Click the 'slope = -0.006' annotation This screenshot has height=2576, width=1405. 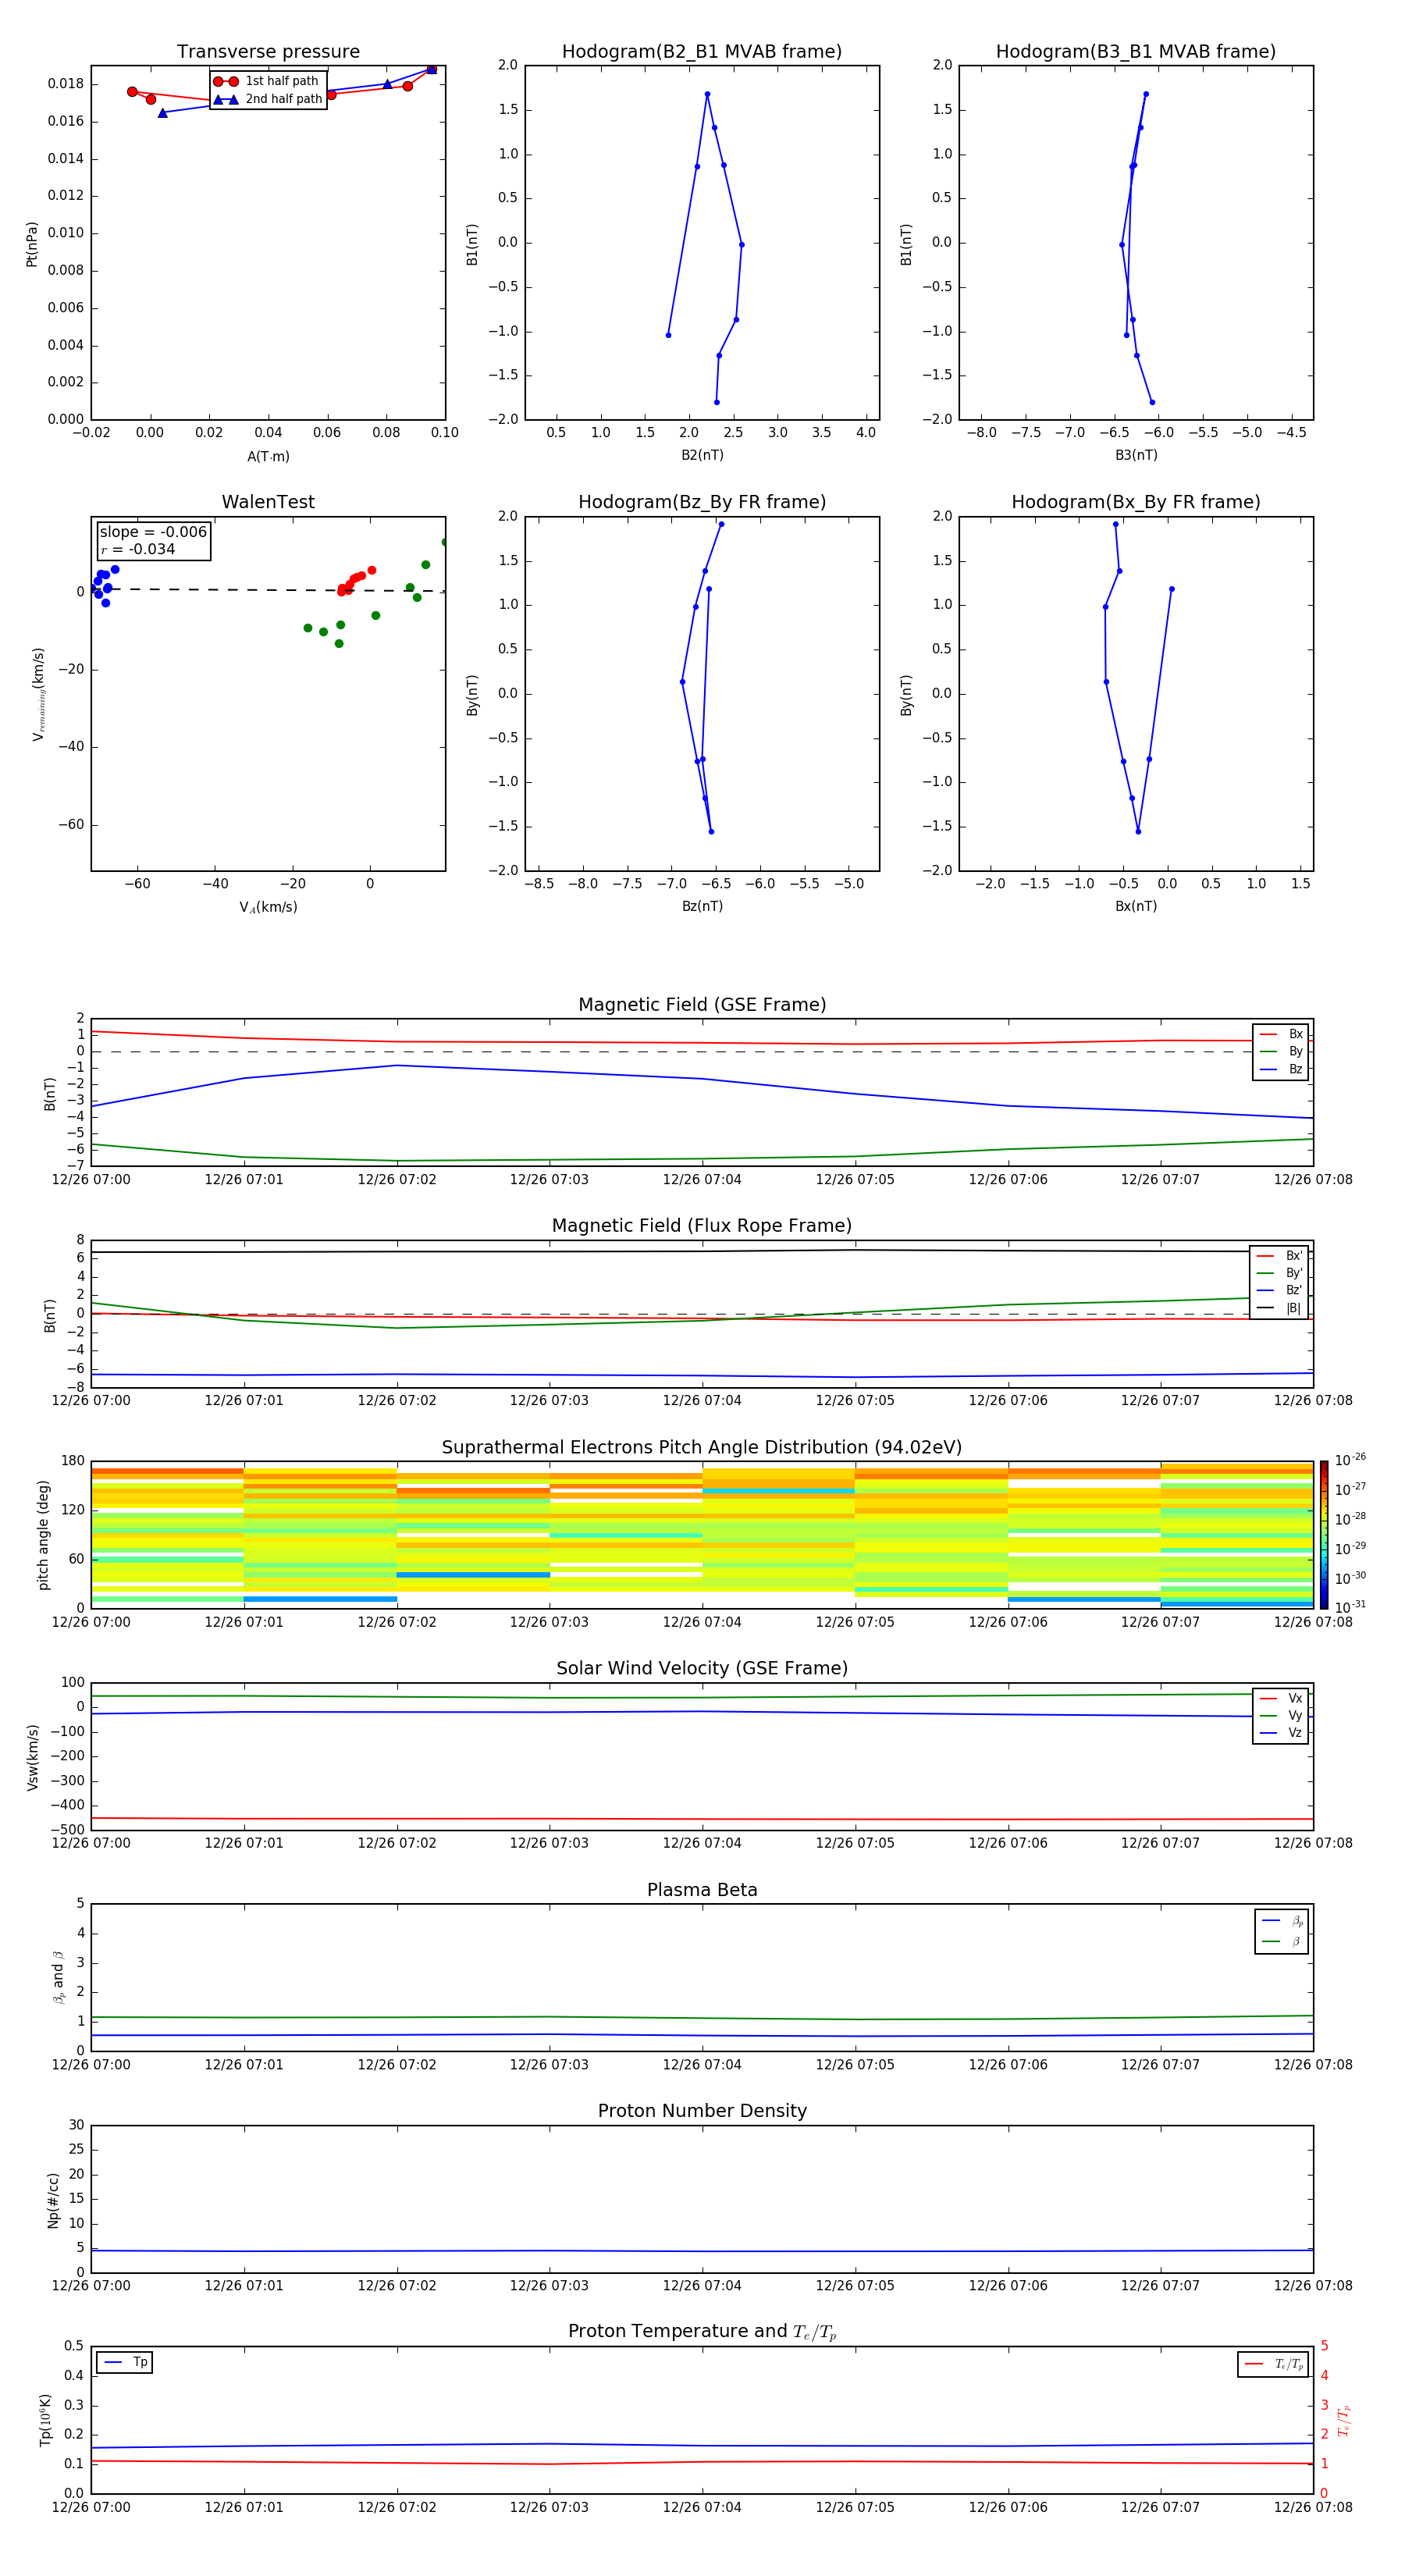[153, 532]
